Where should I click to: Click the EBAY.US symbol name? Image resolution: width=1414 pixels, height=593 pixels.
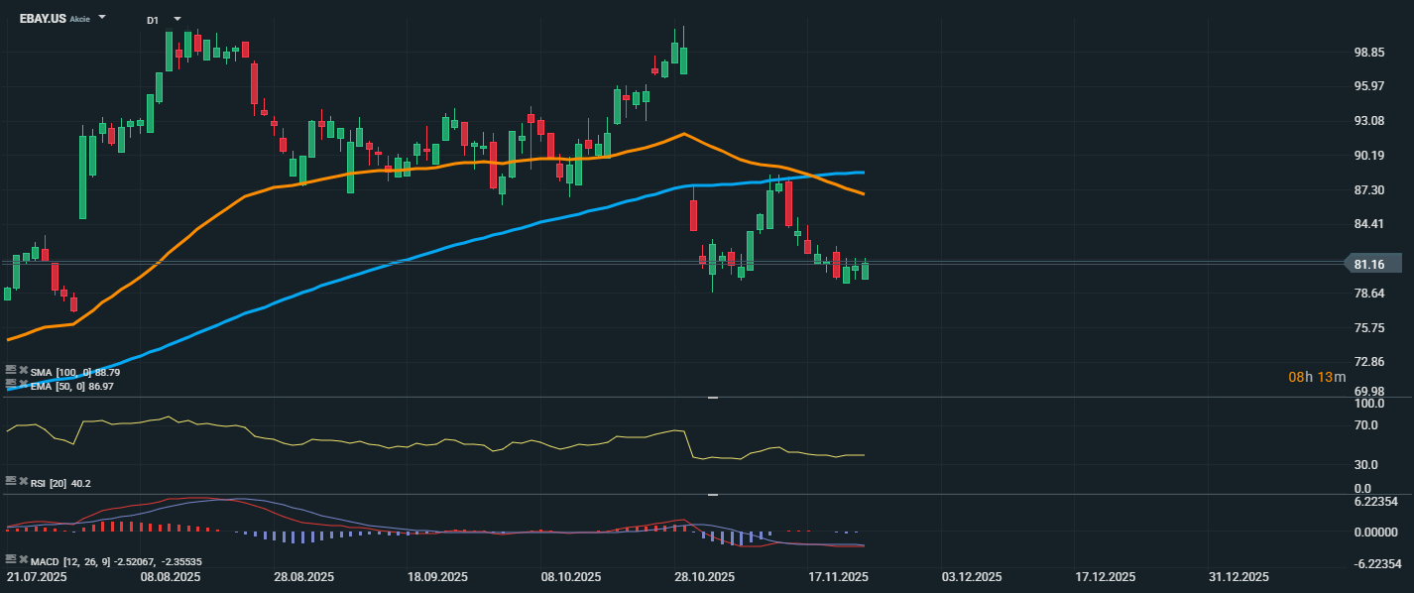click(43, 19)
